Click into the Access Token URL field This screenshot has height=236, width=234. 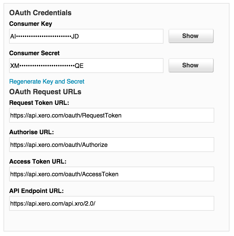click(x=112, y=174)
